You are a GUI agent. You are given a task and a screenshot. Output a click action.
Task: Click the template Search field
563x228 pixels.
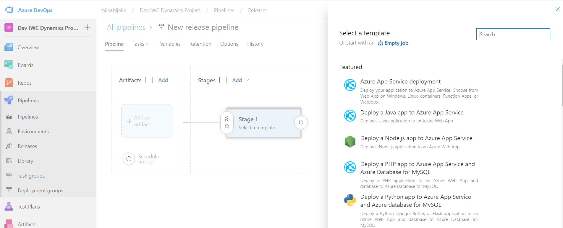coord(513,34)
